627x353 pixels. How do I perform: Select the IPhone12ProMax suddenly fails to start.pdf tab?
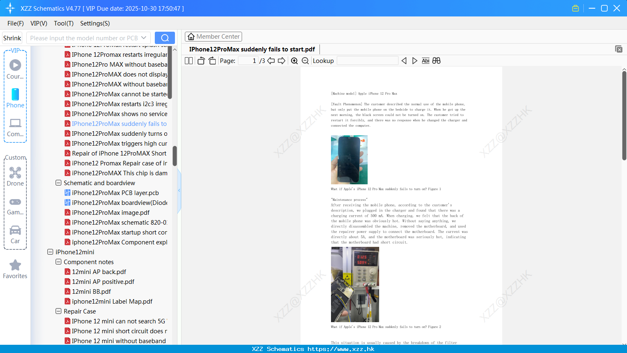pos(252,49)
